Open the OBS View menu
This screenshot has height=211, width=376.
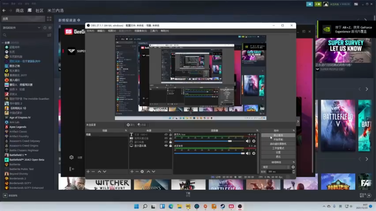[x=112, y=31]
